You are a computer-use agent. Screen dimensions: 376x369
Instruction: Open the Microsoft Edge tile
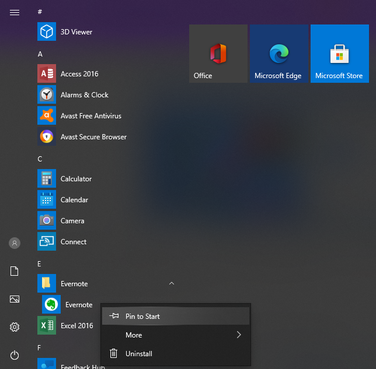[279, 54]
